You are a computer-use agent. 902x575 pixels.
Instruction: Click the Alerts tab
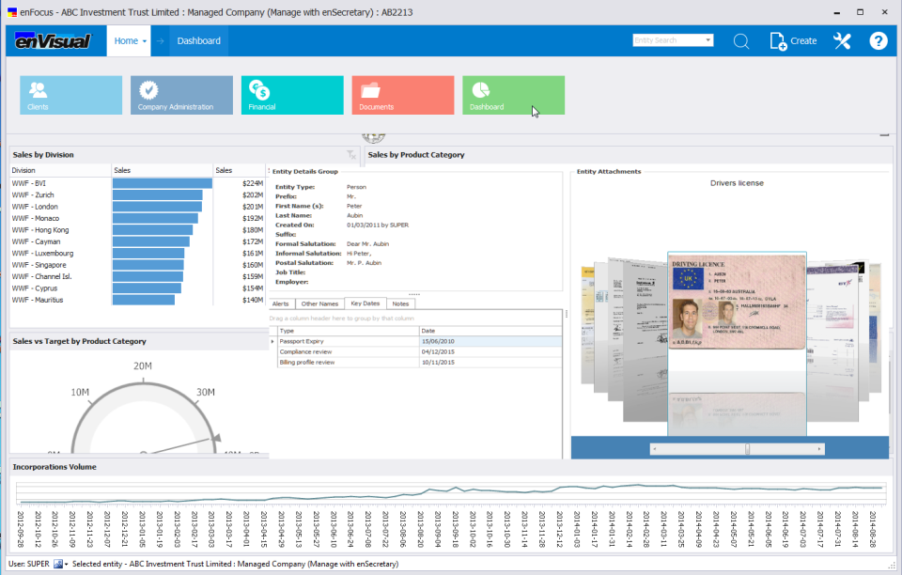coord(283,303)
